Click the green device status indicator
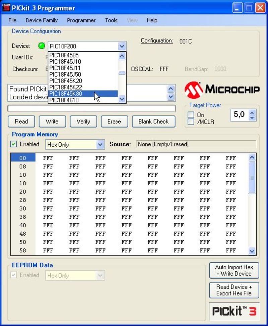 coord(41,46)
